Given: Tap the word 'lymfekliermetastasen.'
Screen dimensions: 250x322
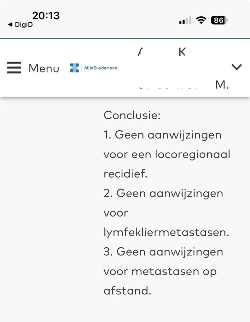Looking at the screenshot, I should point(166,232).
